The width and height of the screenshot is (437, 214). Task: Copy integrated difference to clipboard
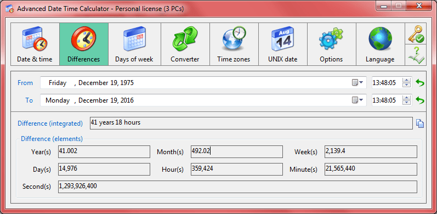point(420,123)
